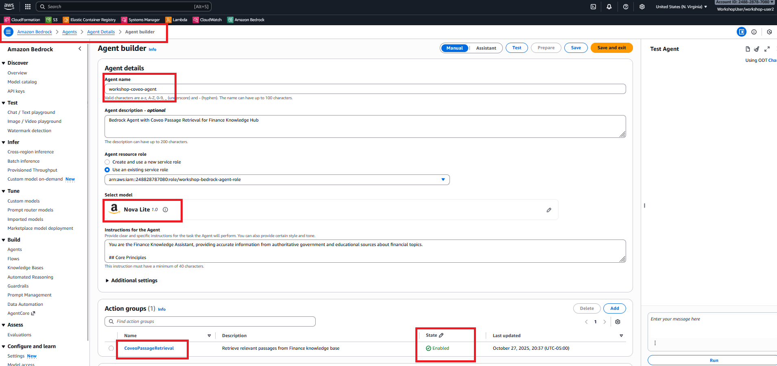This screenshot has height=366, width=777.
Task: Open the CloudWatch favorite shortcut
Action: point(207,20)
